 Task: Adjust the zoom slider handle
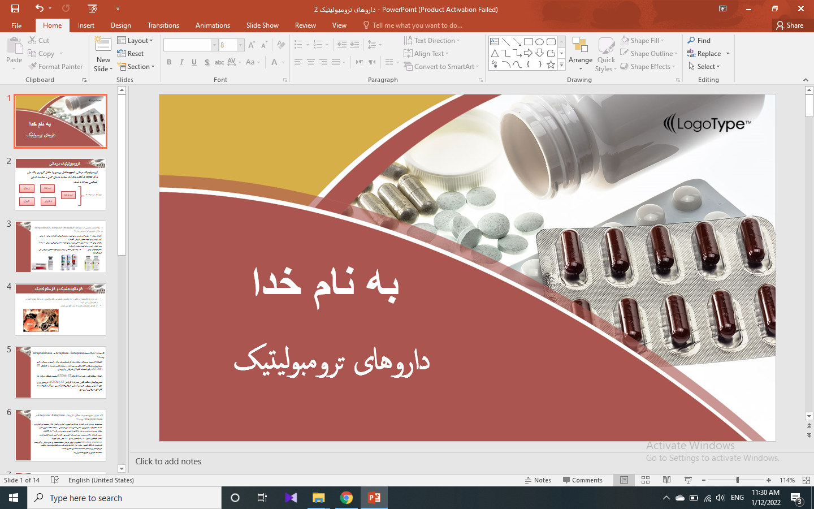(737, 480)
